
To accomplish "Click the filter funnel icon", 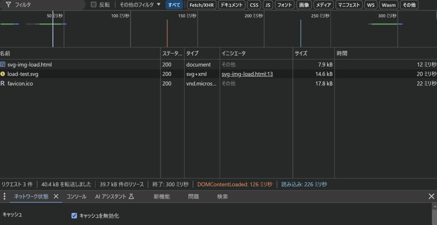I will pos(8,4).
